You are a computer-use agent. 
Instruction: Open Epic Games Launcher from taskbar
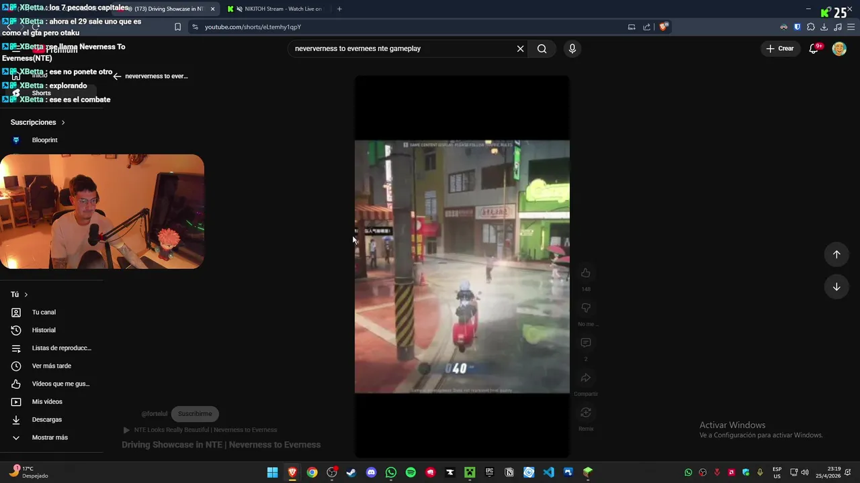[489, 472]
